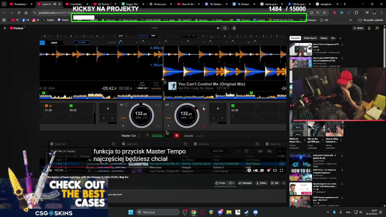Click the taskbar Wyszukaj search box

pyautogui.click(x=157, y=212)
